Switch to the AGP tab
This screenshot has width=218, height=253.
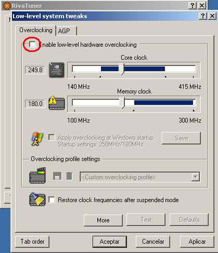(x=66, y=31)
